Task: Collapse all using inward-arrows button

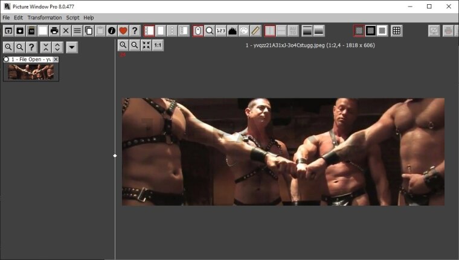Action: coord(45,47)
